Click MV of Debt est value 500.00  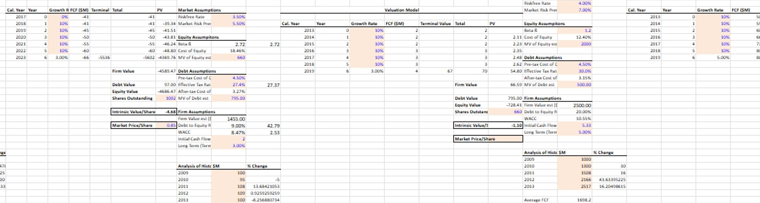point(575,85)
